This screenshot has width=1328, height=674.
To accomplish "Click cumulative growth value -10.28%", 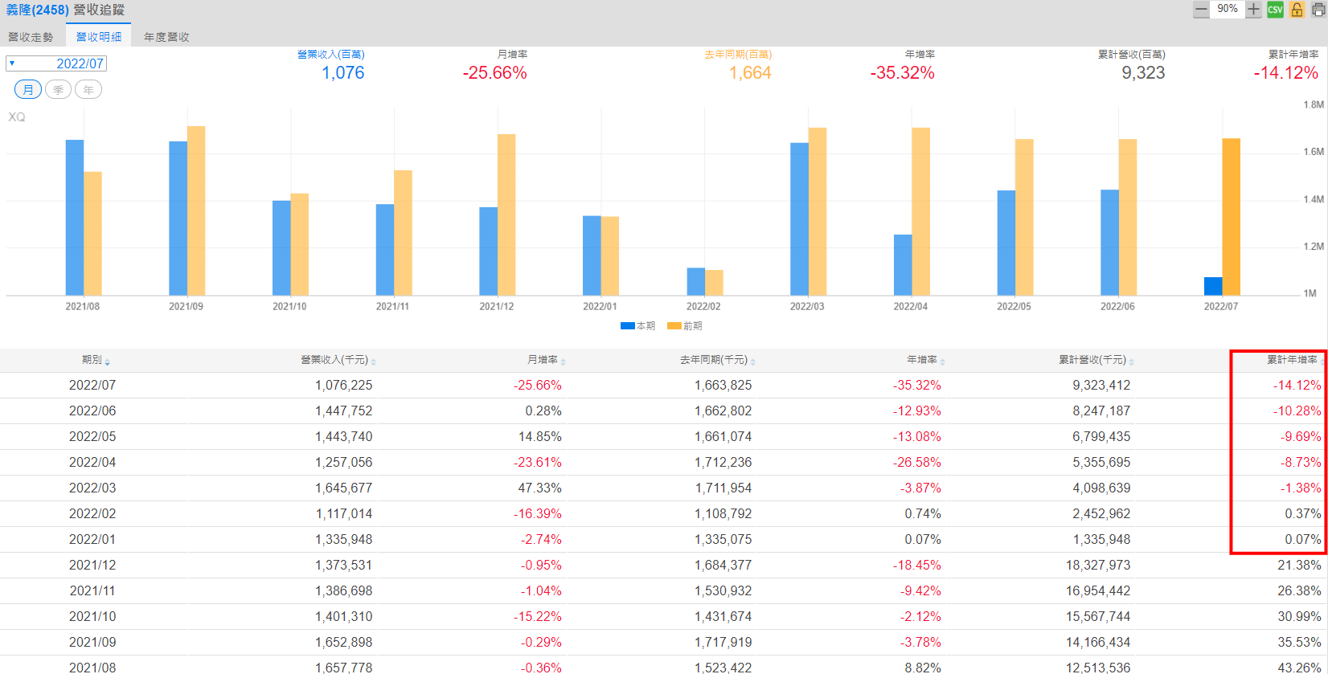I will pyautogui.click(x=1297, y=411).
